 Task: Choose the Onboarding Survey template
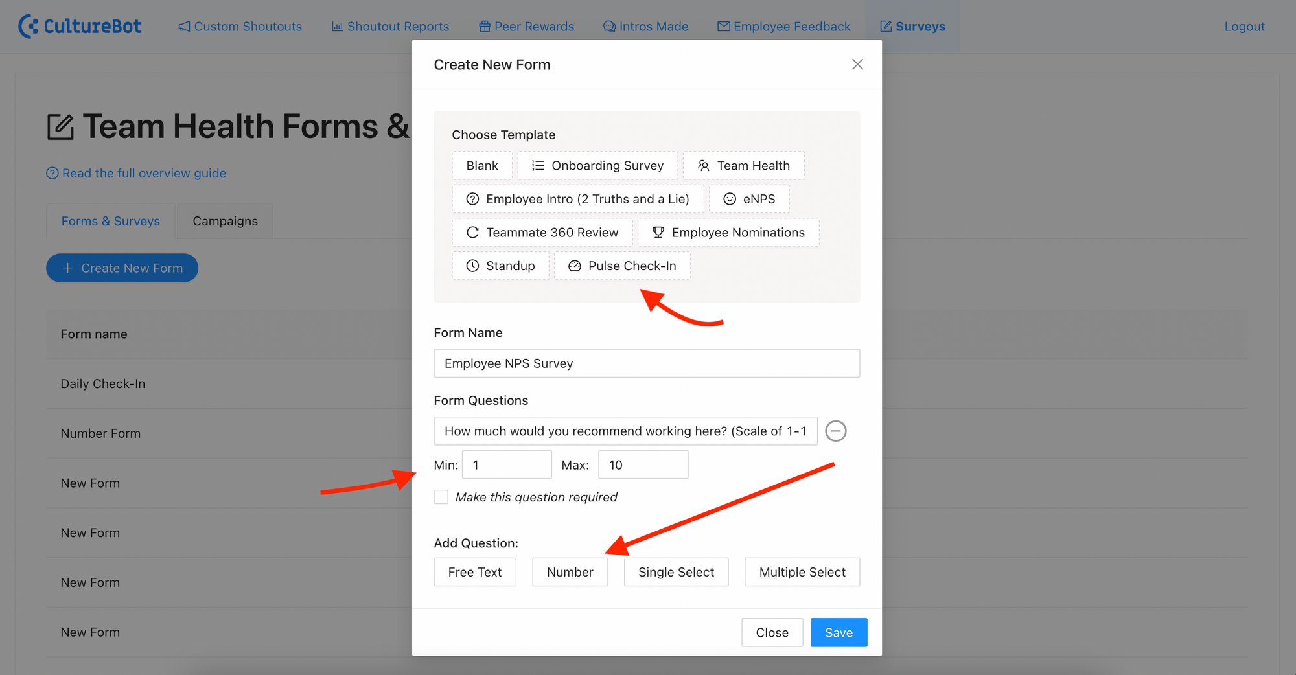597,165
